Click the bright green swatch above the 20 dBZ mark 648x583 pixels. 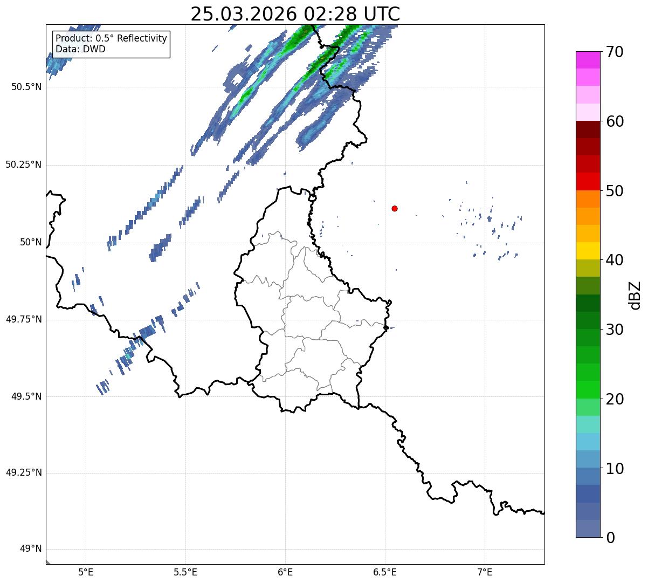(x=588, y=389)
